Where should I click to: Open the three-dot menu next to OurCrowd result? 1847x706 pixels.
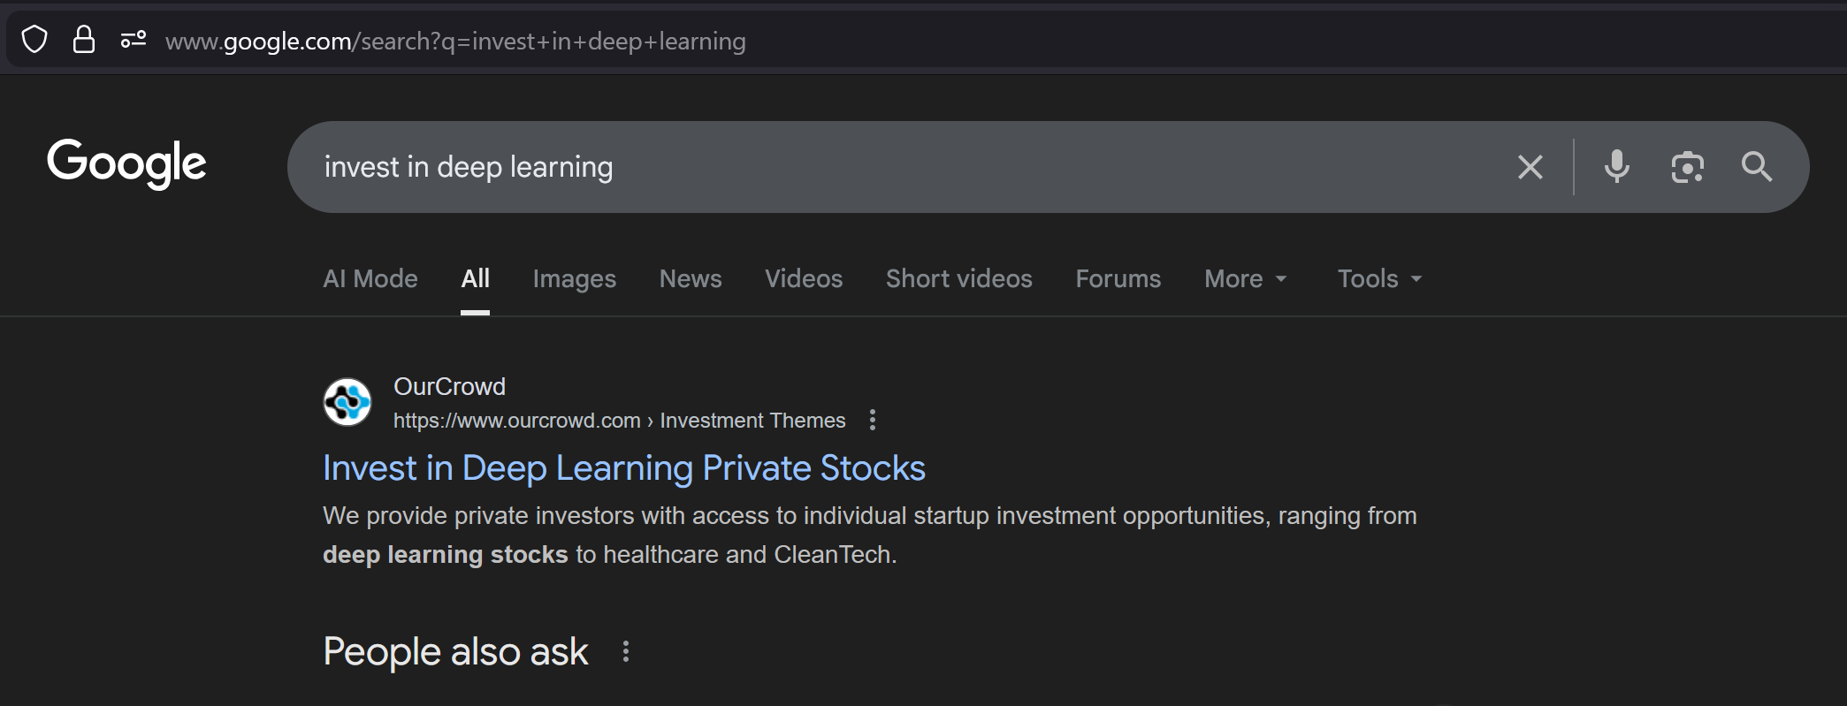873,420
